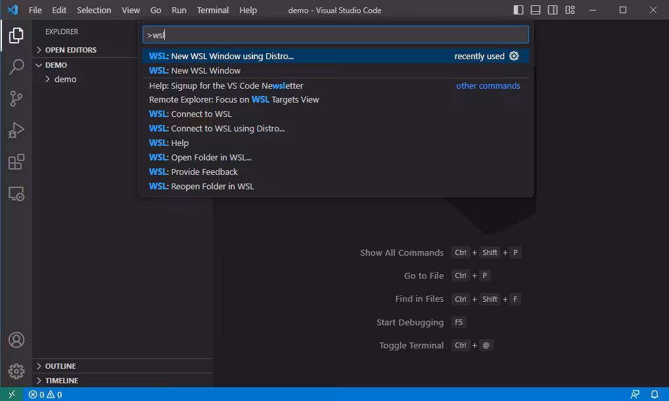Open the Explorer view in activity bar

[16, 35]
